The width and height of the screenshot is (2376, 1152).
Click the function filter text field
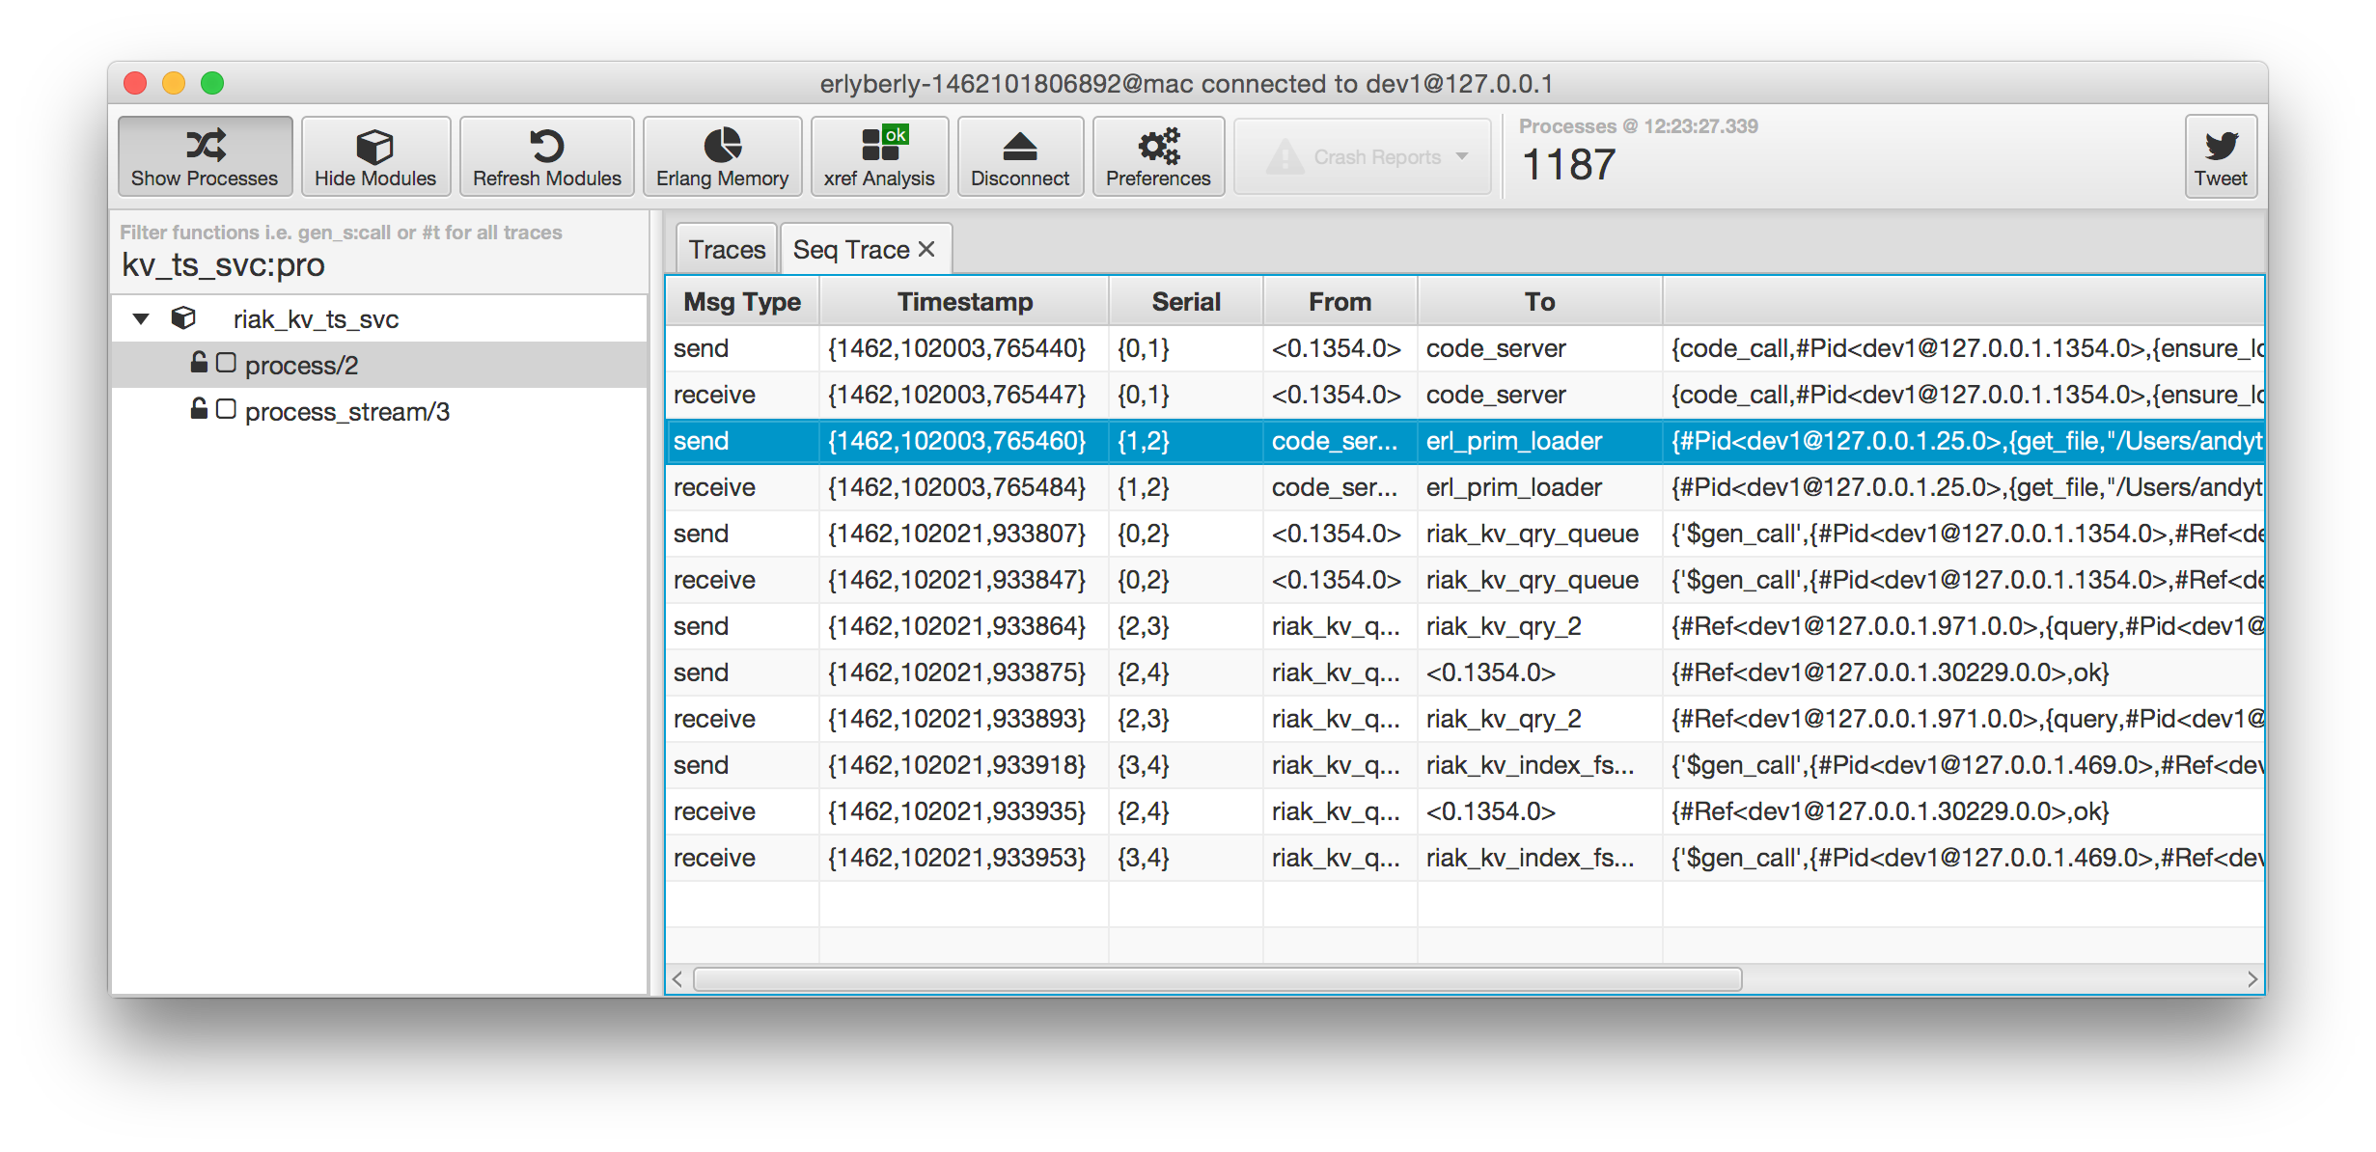point(376,265)
